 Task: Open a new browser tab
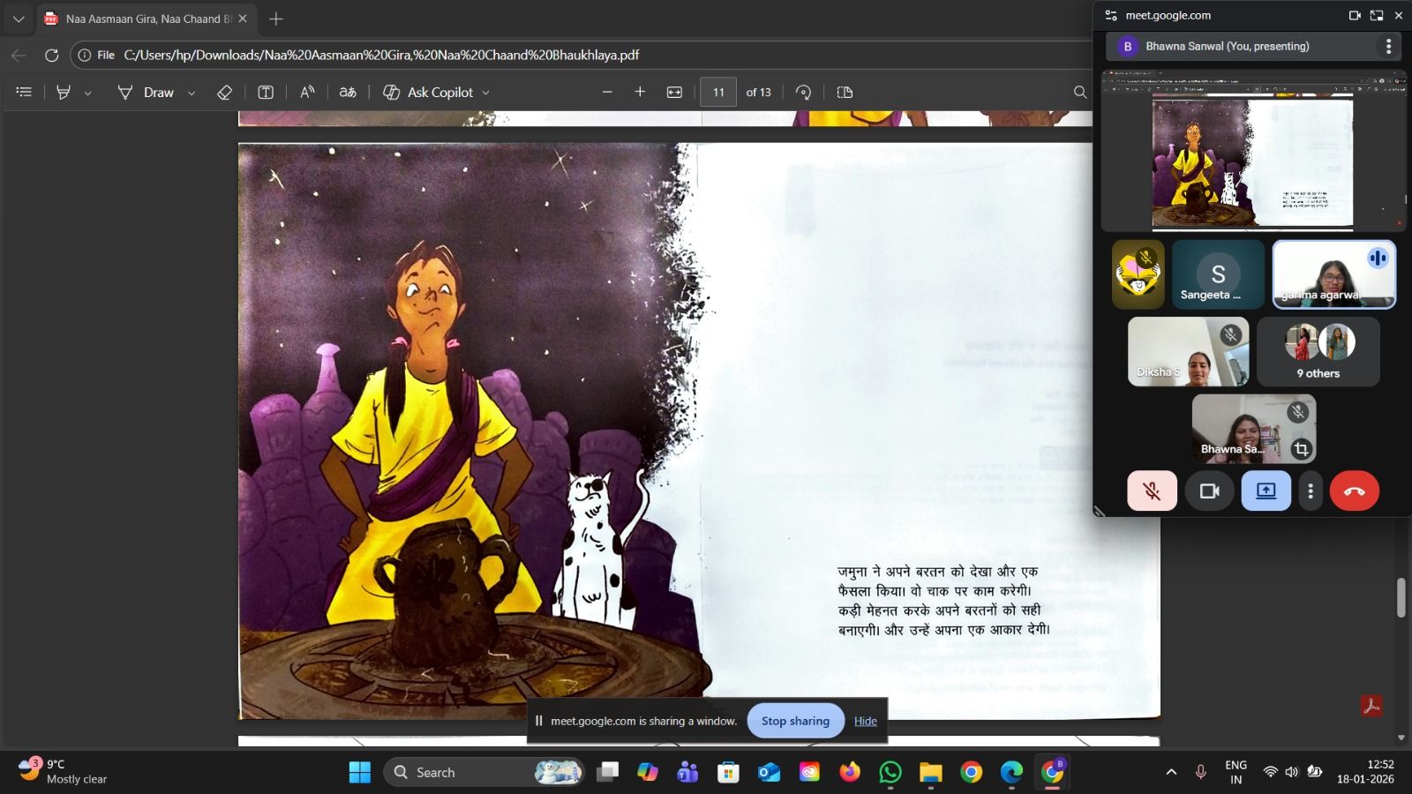tap(276, 19)
